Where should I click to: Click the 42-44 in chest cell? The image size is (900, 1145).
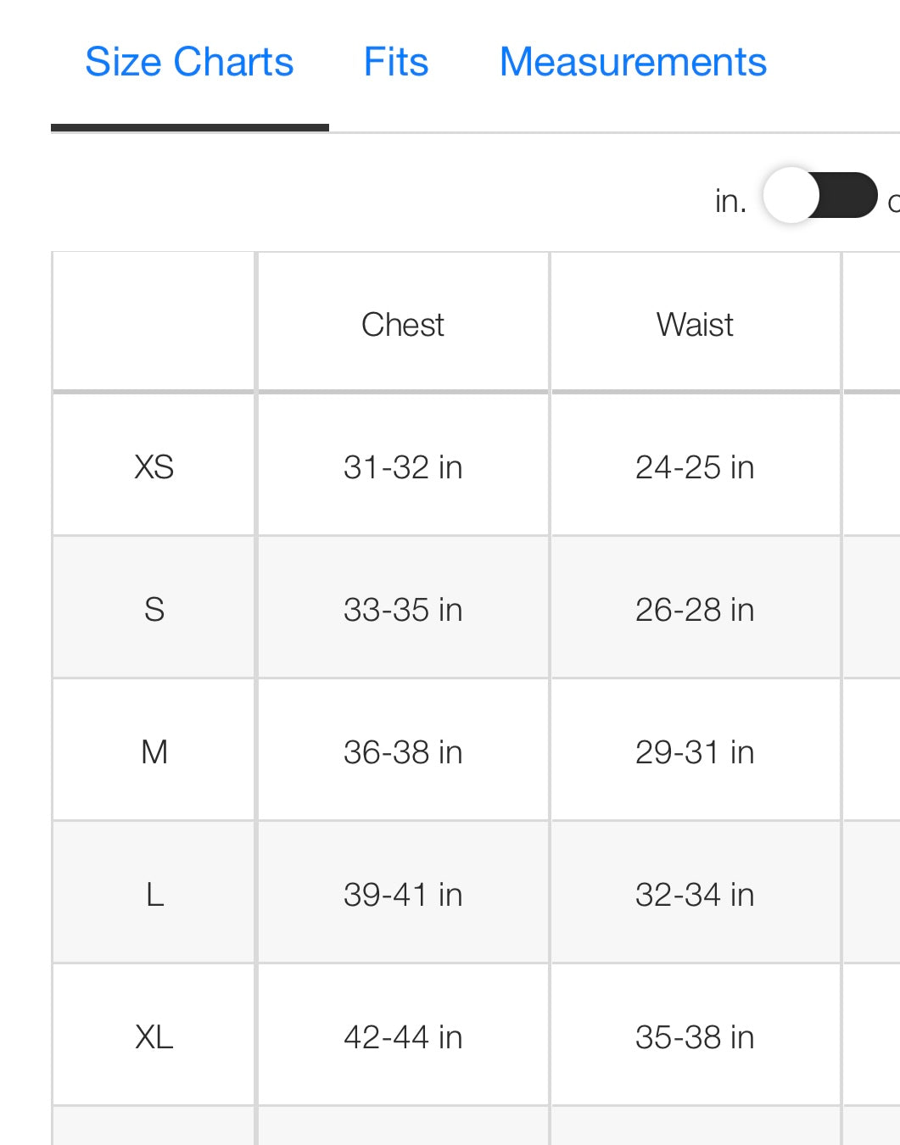[402, 1037]
